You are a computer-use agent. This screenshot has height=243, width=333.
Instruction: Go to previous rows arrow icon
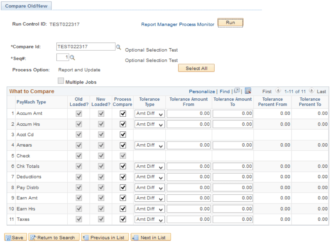(x=278, y=91)
